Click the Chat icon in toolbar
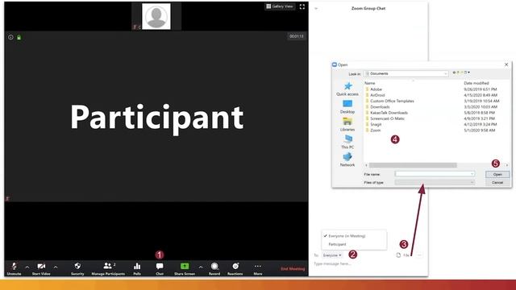The height and width of the screenshot is (290, 516). pyautogui.click(x=160, y=266)
